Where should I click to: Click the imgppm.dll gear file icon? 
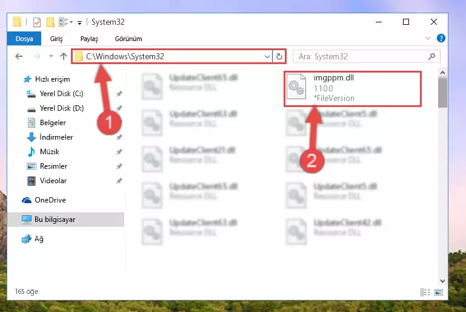pos(296,86)
